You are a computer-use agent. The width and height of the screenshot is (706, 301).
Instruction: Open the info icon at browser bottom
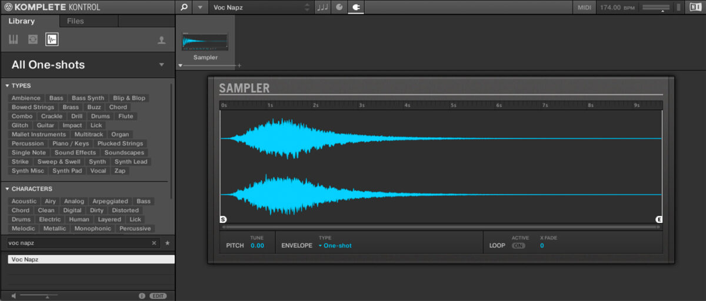(142, 296)
